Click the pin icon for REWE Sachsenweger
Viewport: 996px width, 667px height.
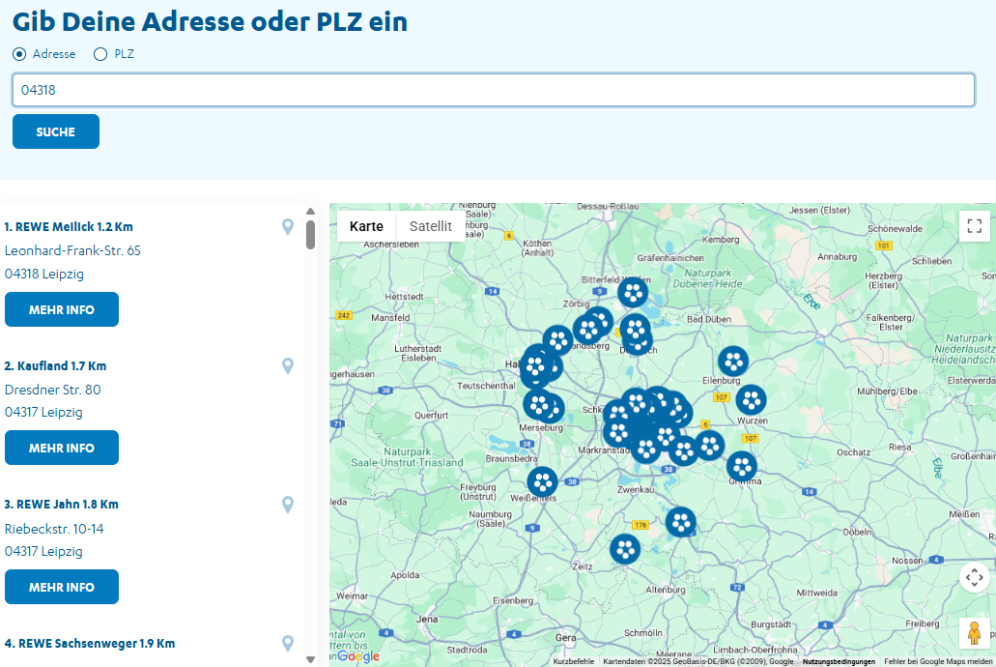pos(288,643)
